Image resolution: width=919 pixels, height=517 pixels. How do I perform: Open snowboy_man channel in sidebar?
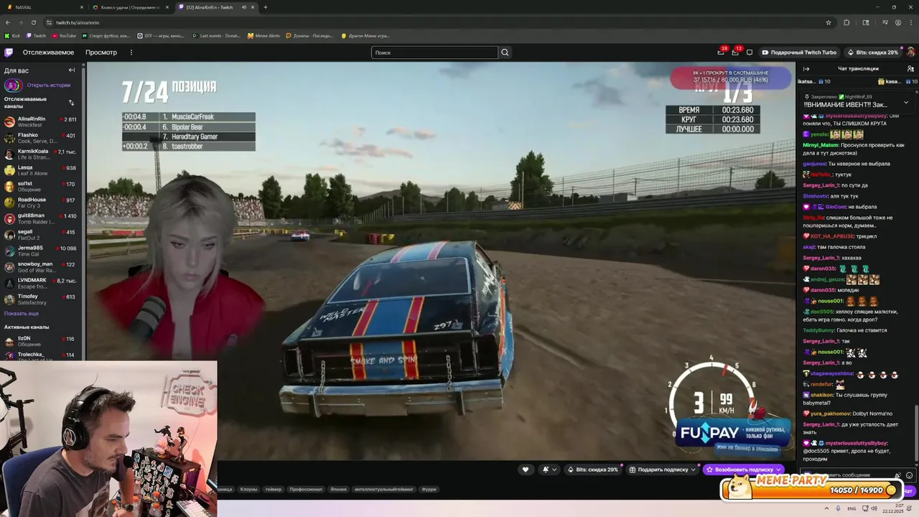tap(42, 266)
